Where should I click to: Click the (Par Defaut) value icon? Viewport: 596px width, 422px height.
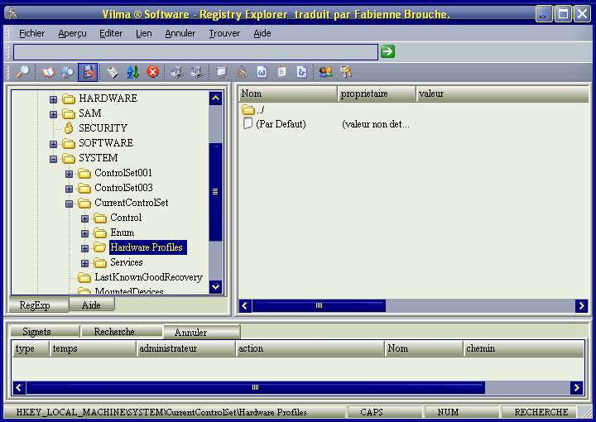coord(248,123)
